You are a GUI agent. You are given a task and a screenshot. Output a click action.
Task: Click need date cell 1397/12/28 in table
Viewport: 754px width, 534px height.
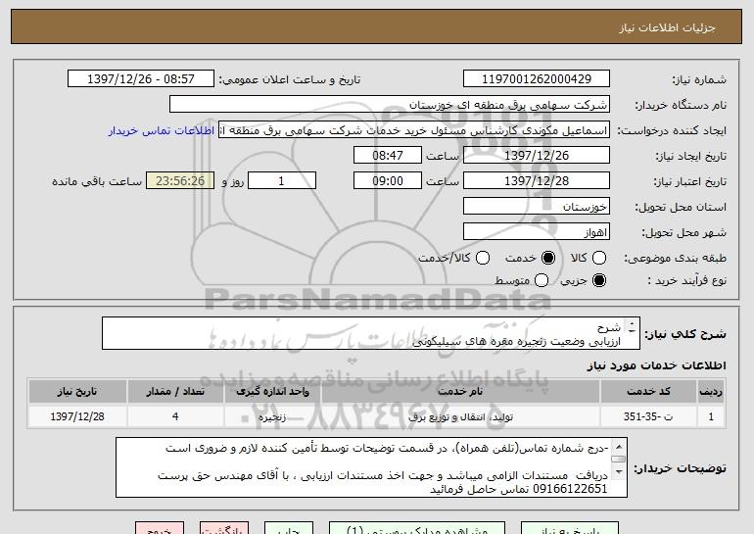click(x=77, y=416)
